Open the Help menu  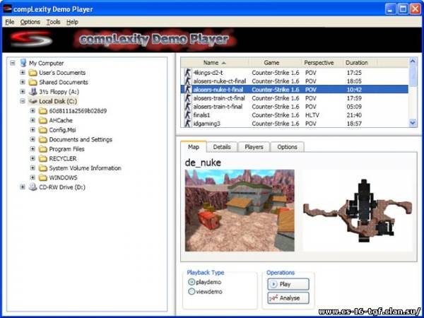(x=72, y=22)
